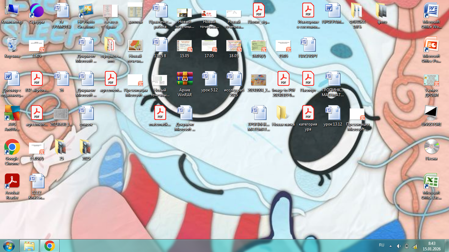Viewport: 449px width, 252px height.
Task: Open the folder named 2025
Action: coord(86,150)
